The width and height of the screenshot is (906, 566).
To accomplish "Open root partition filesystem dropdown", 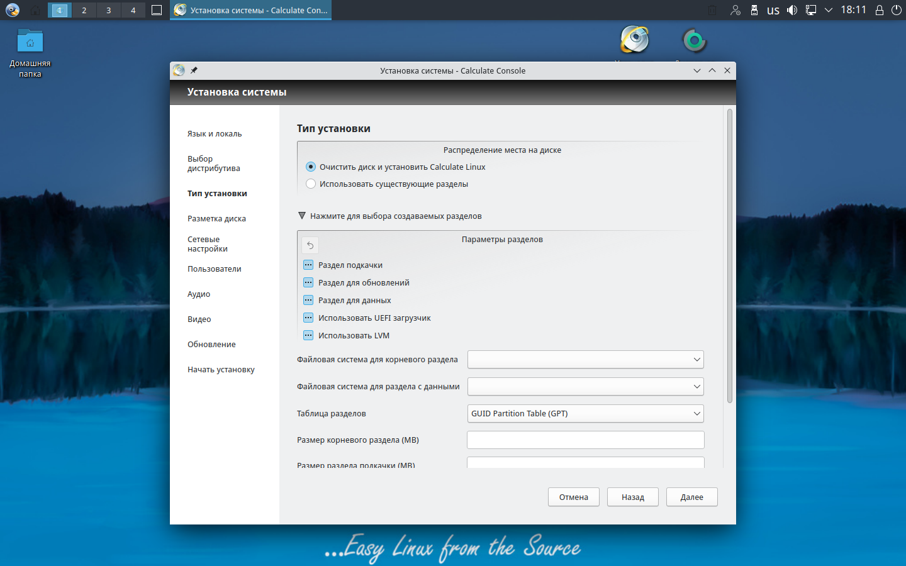I will point(585,360).
